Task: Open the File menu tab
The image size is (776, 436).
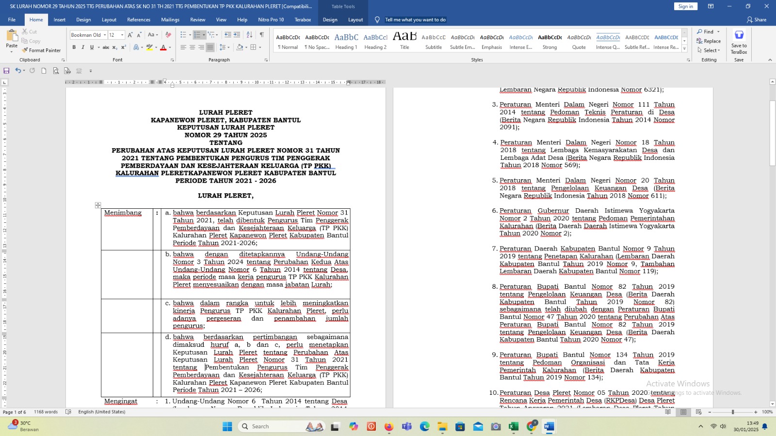Action: tap(12, 20)
